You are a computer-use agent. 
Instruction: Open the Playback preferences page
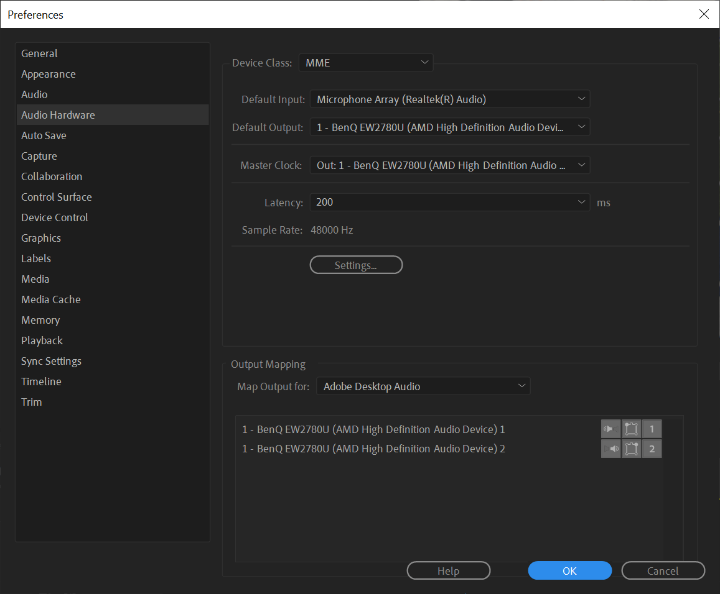(42, 340)
